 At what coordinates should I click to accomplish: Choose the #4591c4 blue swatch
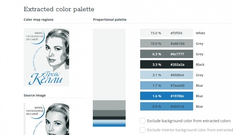(167, 106)
